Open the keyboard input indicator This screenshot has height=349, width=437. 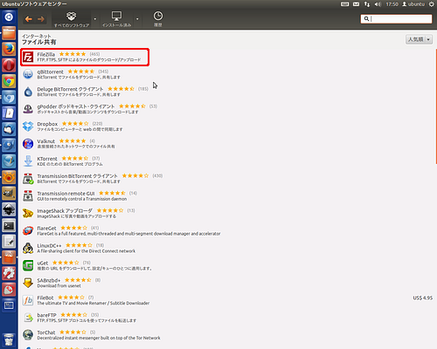[x=344, y=4]
